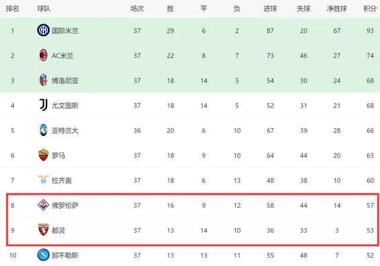Viewport: 380px width, 266px height.
Task: Click the Fiorentina purple crest
Action: [43, 205]
